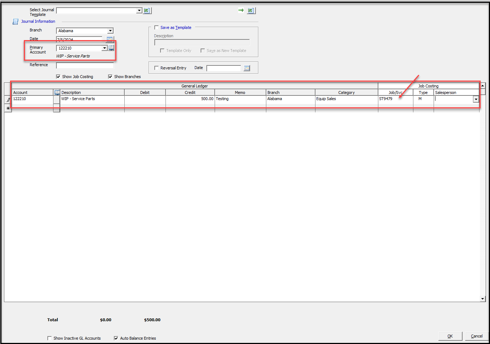
Task: Open calendar picker for Reversal Entry date
Action: (x=247, y=68)
